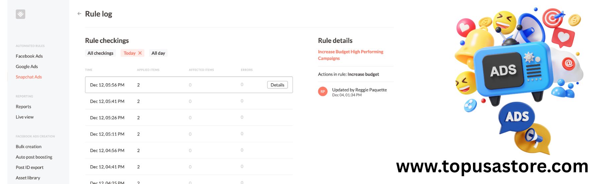This screenshot has height=184, width=602.
Task: Select the Dec 12, 05:11 PM row
Action: pos(189,134)
